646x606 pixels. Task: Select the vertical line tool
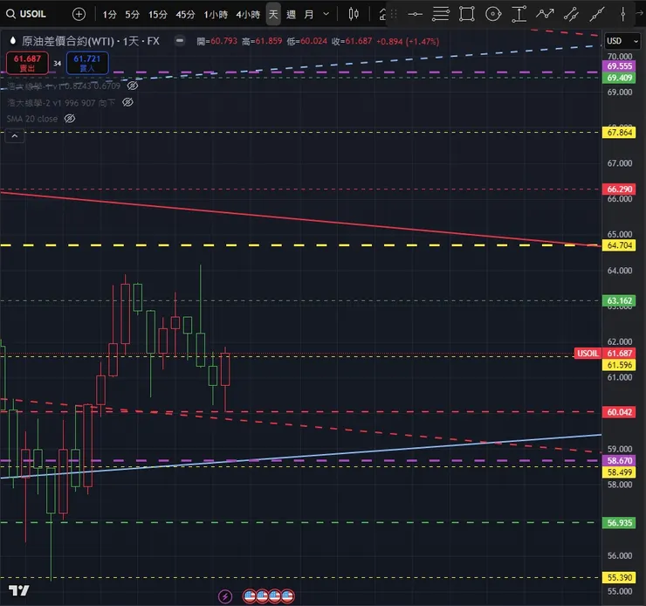623,14
